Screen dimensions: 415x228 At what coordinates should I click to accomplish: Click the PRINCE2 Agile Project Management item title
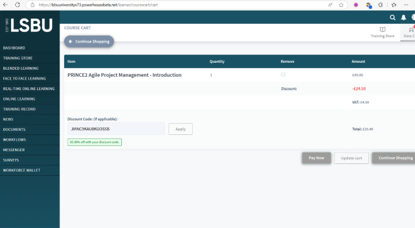pyautogui.click(x=124, y=75)
